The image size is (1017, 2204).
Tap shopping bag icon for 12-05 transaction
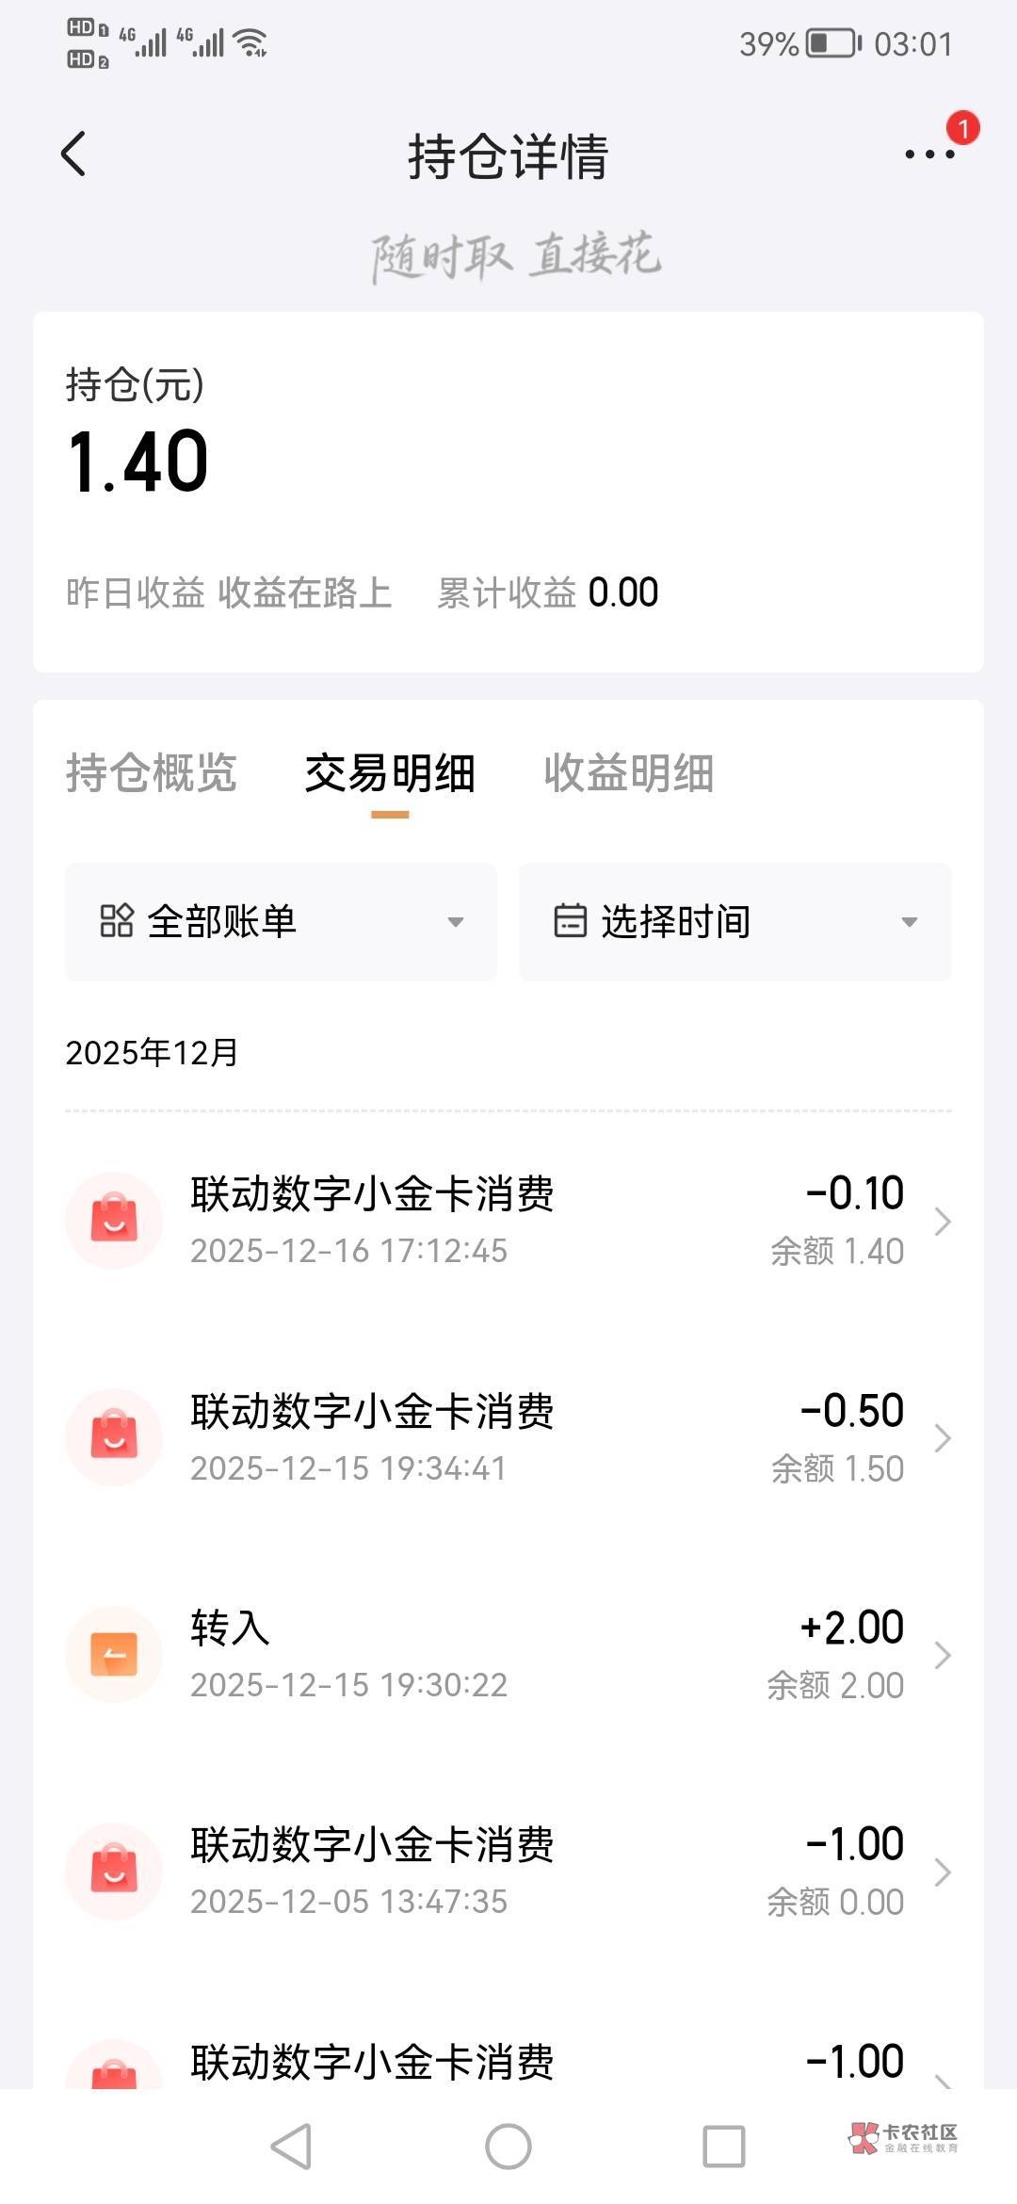pos(114,1871)
